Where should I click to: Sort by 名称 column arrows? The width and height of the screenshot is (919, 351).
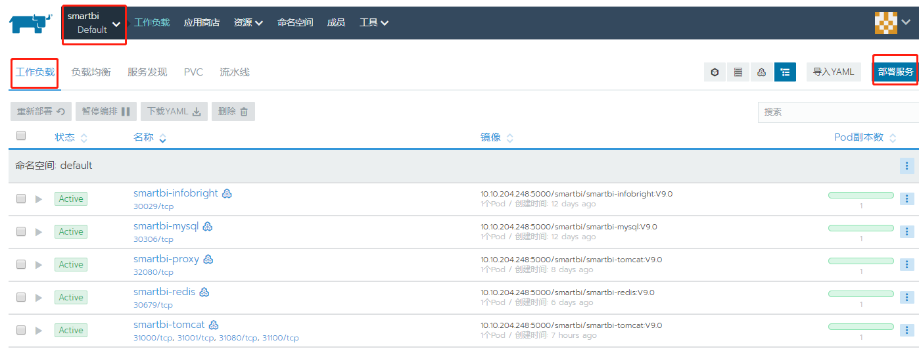click(162, 138)
